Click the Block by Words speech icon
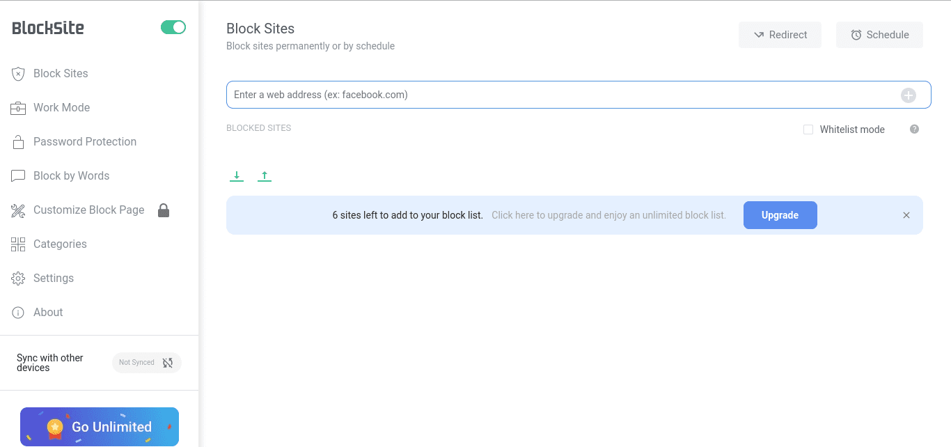This screenshot has width=951, height=447. (18, 176)
